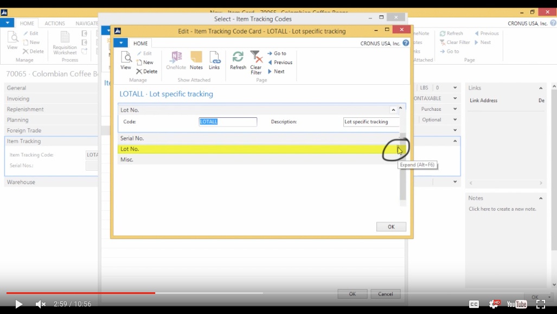This screenshot has height=314, width=557.
Task: Unmute the video with the speaker icon
Action: pos(41,304)
